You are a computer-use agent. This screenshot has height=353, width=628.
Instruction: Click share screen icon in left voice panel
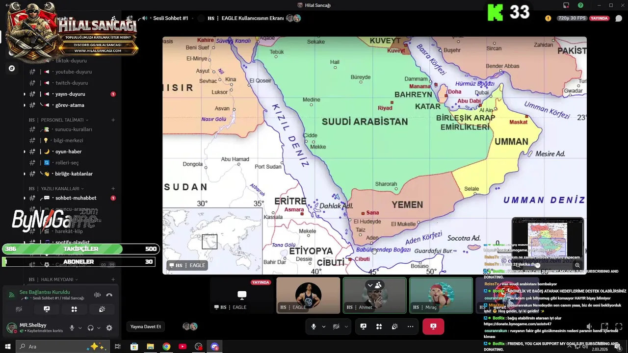coord(47,309)
